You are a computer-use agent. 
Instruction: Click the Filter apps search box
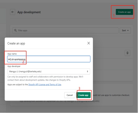[65, 30]
